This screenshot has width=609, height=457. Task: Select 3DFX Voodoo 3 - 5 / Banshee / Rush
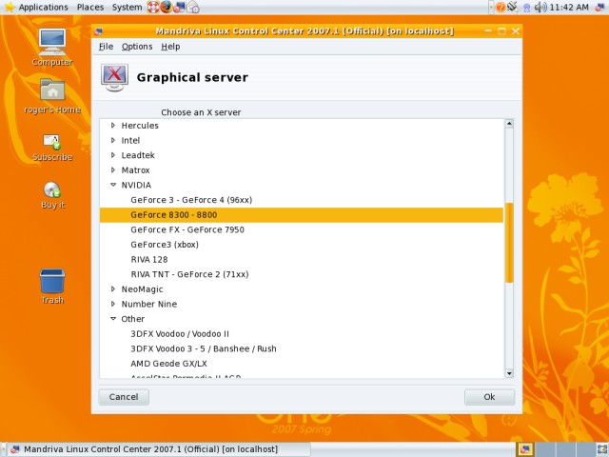204,348
